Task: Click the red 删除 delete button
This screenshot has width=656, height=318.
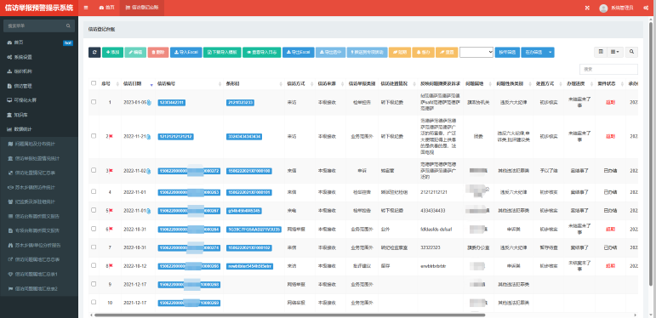Action: (x=158, y=52)
